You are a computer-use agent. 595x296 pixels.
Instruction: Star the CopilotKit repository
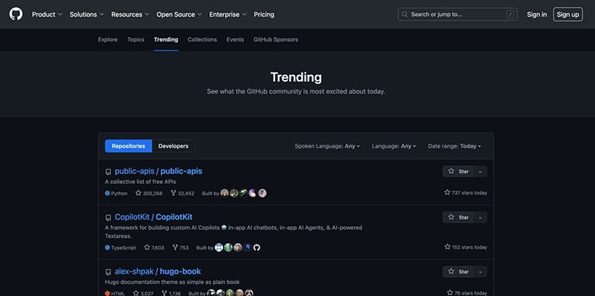pos(458,217)
